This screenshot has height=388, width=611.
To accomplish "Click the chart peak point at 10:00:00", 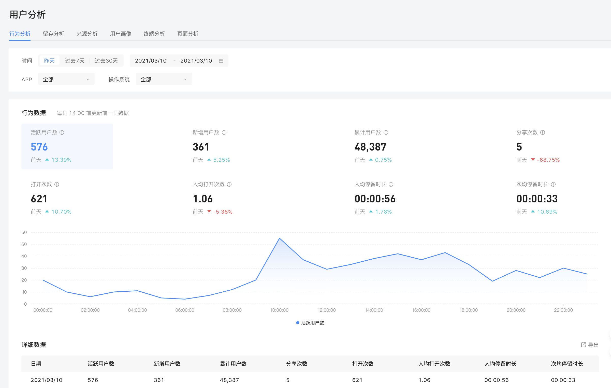I will point(279,238).
